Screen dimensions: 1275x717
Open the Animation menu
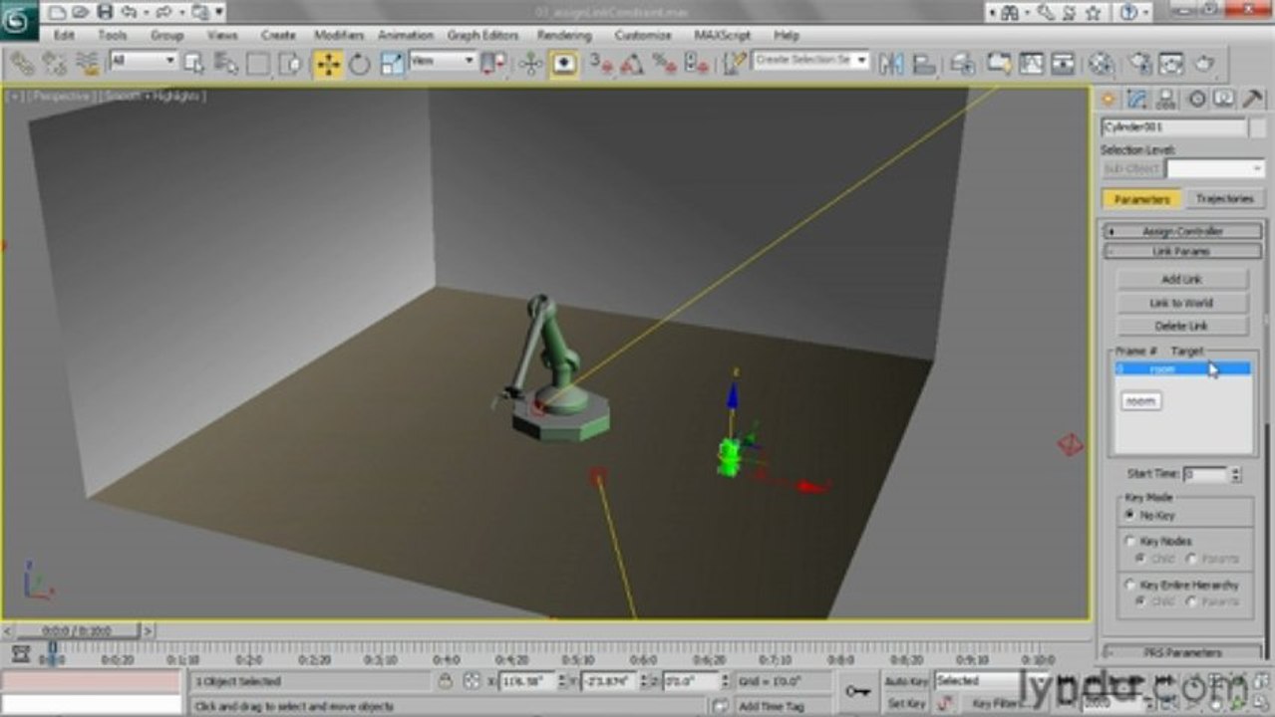click(405, 35)
